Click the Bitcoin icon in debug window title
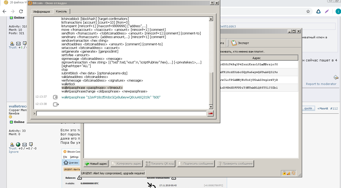Screen dimensions: 341x188 click(x=30, y=3)
